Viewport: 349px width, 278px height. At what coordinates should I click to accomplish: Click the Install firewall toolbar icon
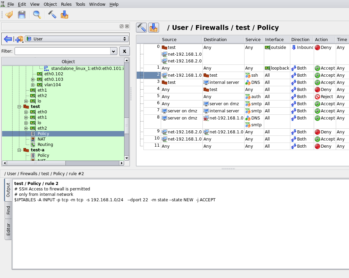tap(64, 15)
